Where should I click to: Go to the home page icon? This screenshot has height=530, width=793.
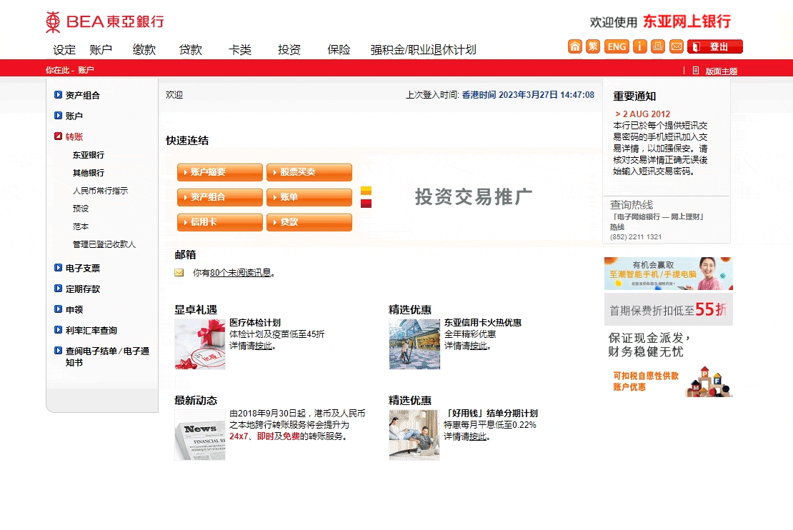click(x=575, y=46)
